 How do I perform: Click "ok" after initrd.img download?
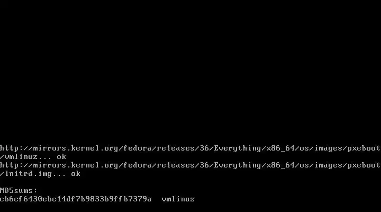(76, 174)
